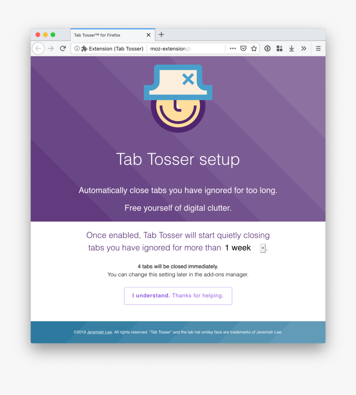Open a new tab with plus button
Viewport: 356px width, 395px height.
[161, 34]
